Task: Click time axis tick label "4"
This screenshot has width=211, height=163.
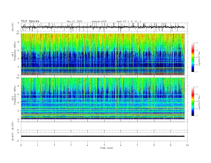Action: 88,145
